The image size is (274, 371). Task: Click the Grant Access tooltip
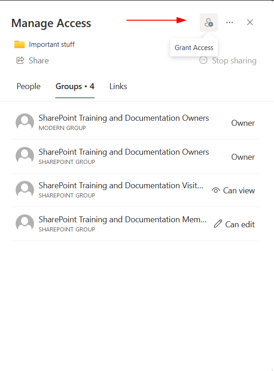[x=194, y=48]
